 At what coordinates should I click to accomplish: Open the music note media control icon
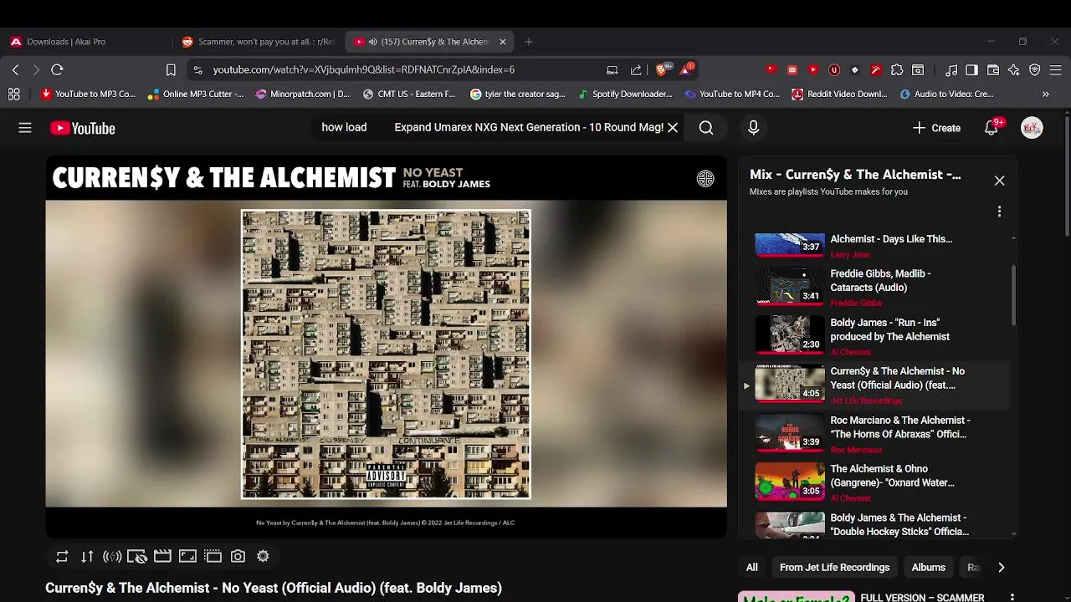tap(951, 70)
